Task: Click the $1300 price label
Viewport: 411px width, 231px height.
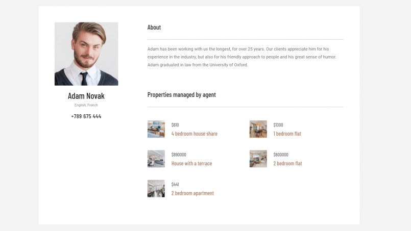Action: (x=278, y=125)
